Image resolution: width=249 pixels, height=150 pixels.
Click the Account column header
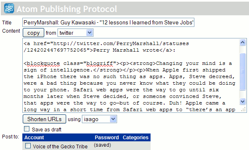[34, 138]
